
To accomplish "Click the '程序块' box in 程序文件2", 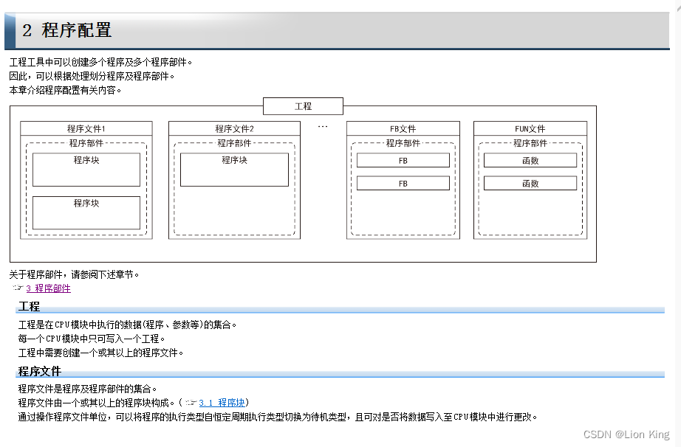I will coord(235,170).
